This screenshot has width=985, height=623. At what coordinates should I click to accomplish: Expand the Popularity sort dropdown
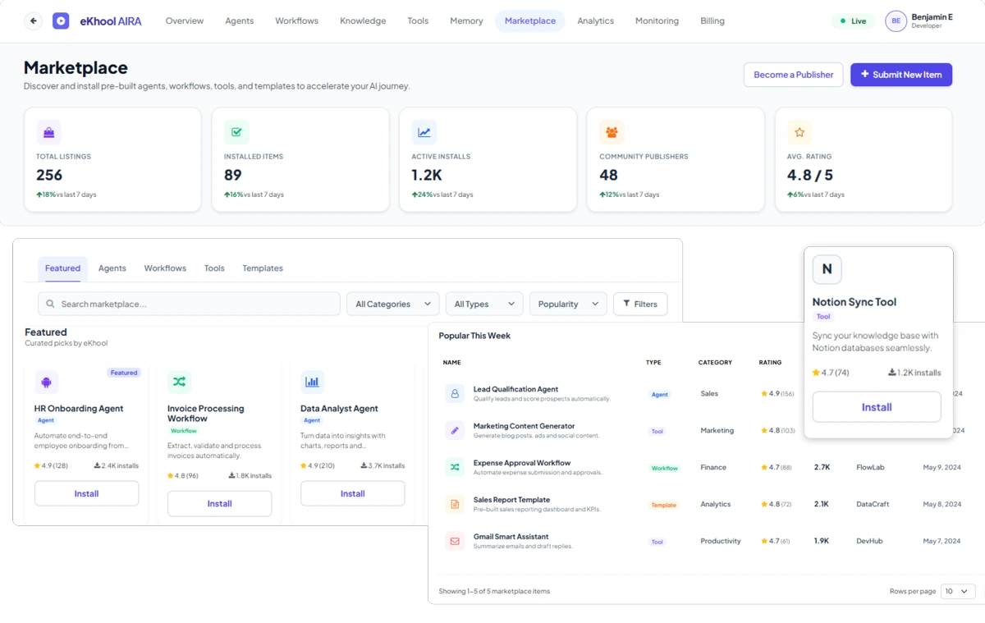[568, 304]
